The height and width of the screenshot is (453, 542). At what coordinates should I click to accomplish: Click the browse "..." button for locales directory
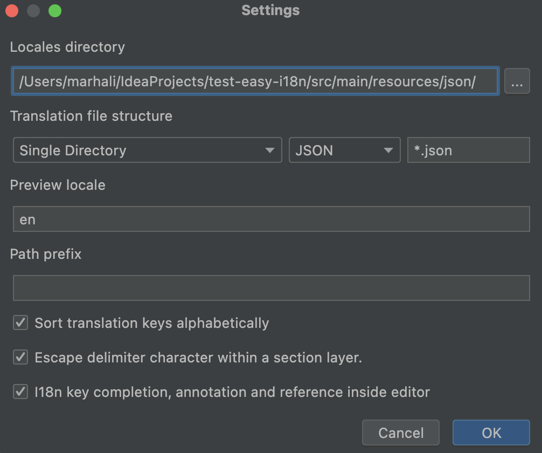point(517,83)
